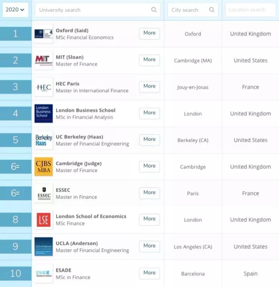Viewport: 279px width, 287px height.
Task: Click More for MIT (Sloan)
Action: (x=149, y=60)
